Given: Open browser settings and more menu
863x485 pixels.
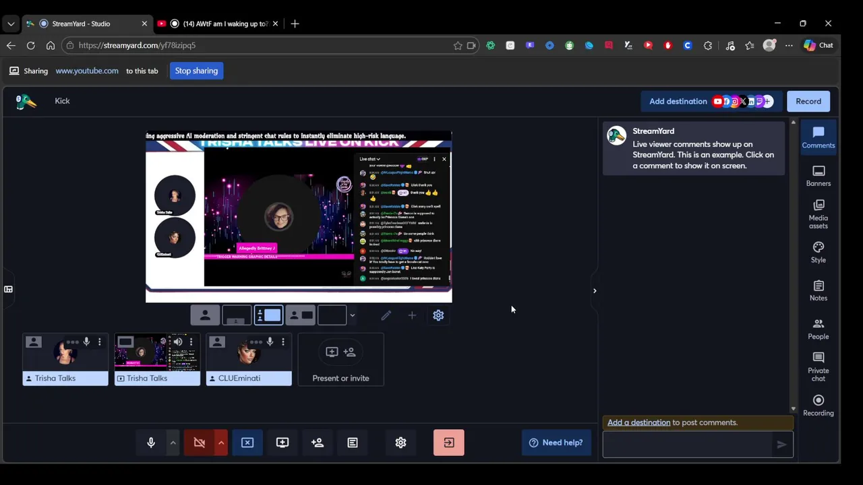Looking at the screenshot, I should pos(789,45).
